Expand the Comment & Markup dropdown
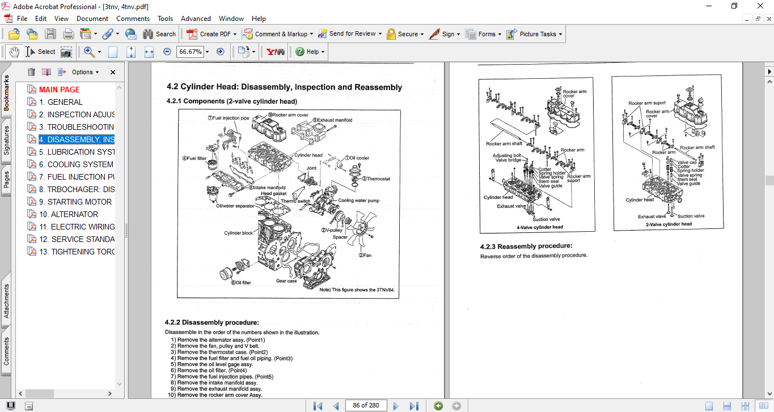The height and width of the screenshot is (412, 774). (312, 34)
